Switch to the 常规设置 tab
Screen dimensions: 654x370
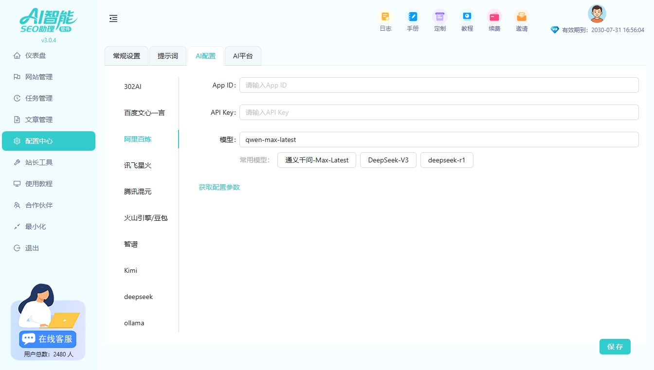click(x=126, y=55)
